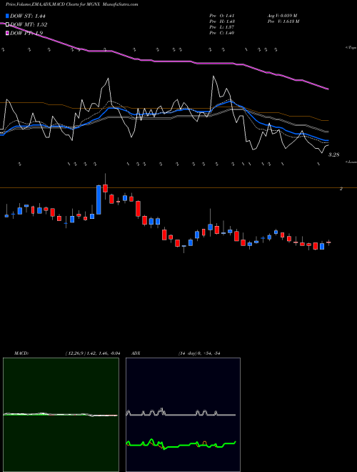The width and height of the screenshot is (357, 472).
Task: Click inside the green MACD chart panel
Action: pyautogui.click(x=61, y=415)
